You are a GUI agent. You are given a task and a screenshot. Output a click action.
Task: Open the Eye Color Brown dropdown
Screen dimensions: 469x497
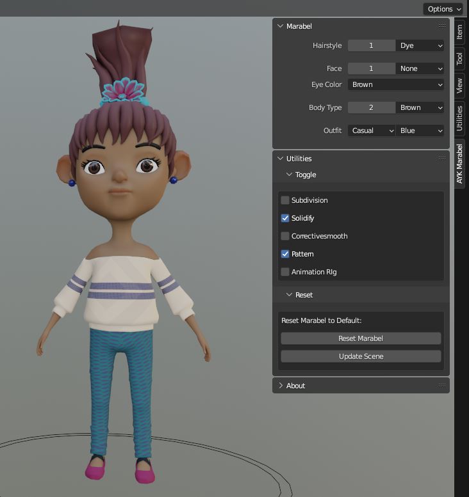pos(396,84)
